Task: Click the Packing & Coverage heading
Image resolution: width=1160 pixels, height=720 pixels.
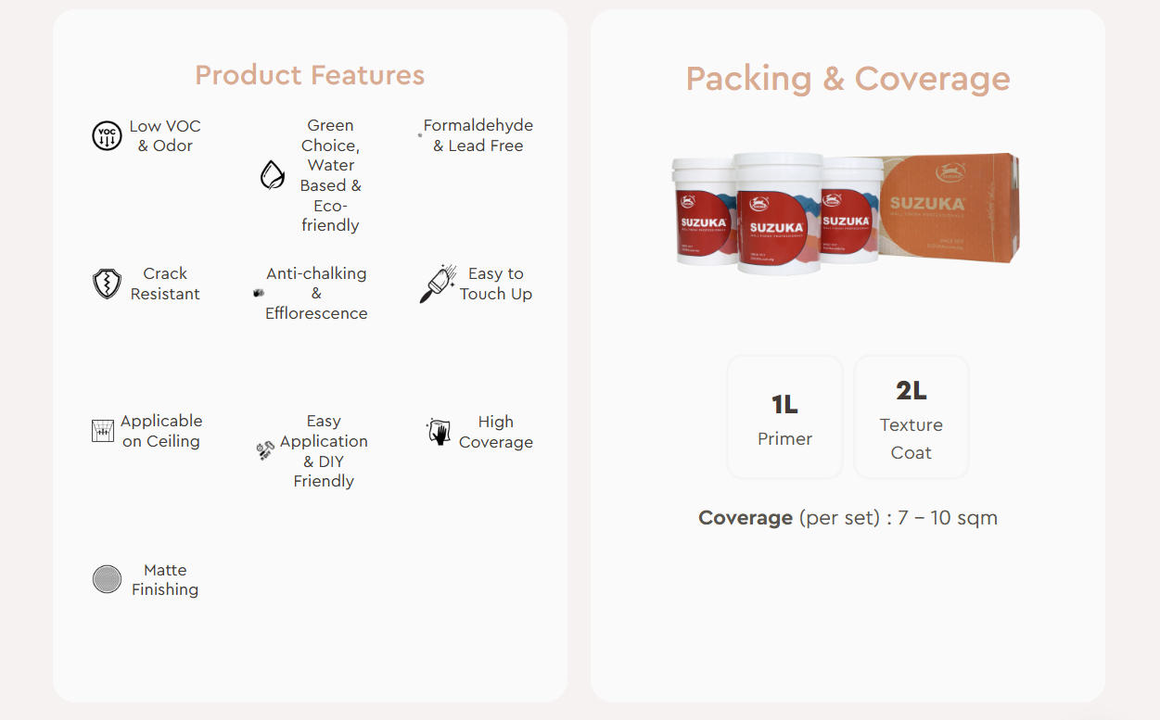Action: click(848, 79)
